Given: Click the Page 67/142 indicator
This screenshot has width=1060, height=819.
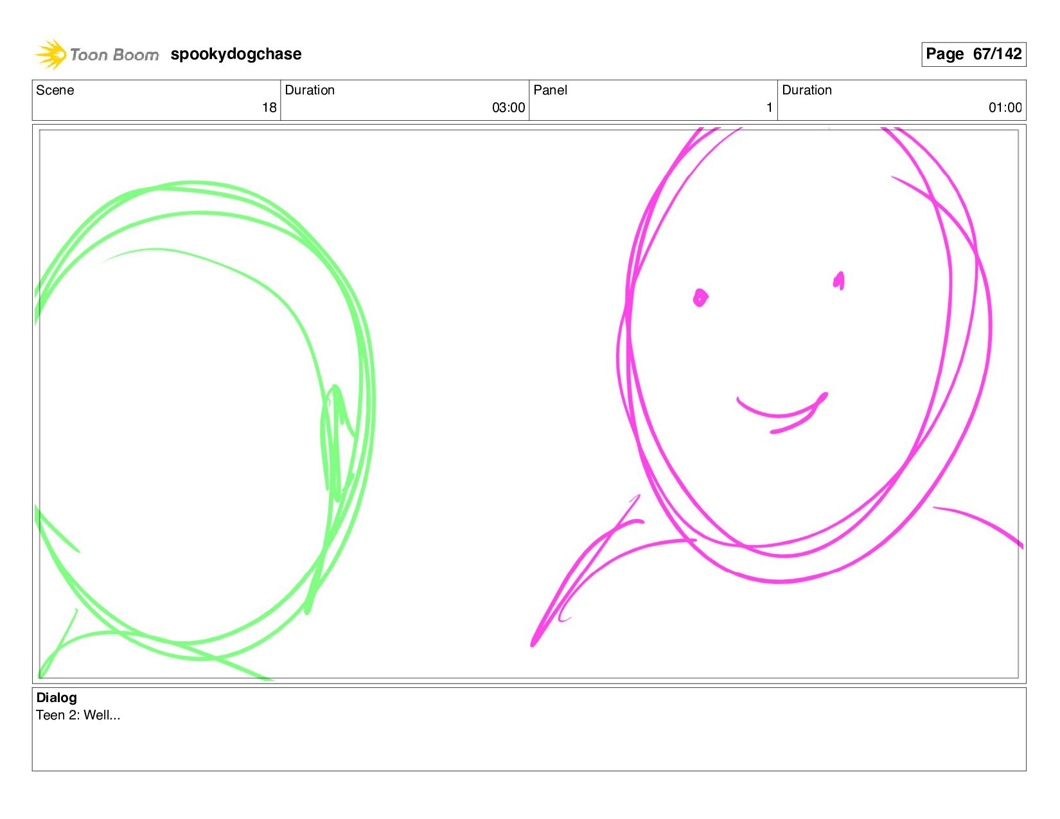Looking at the screenshot, I should tap(973, 54).
